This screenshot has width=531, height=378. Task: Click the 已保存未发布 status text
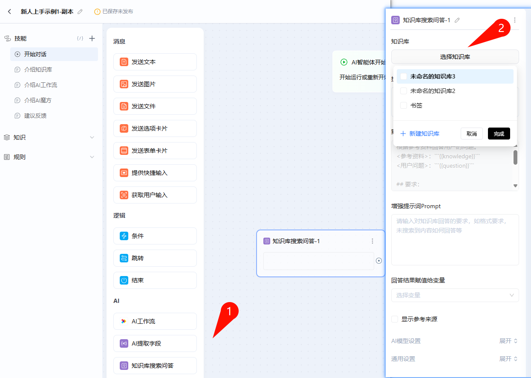click(118, 12)
